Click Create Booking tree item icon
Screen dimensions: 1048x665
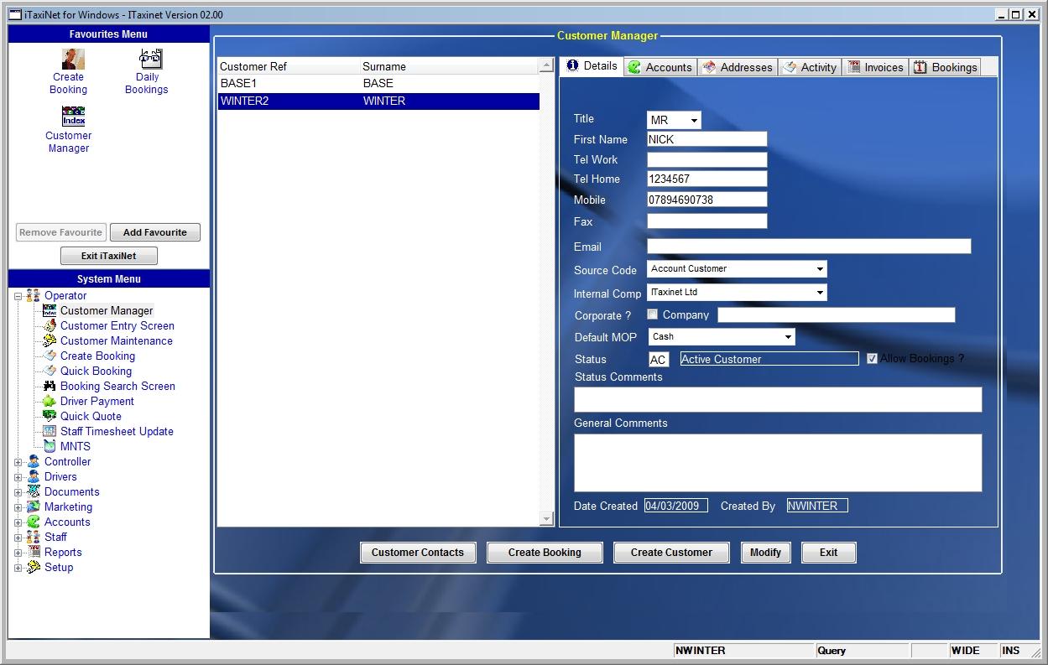click(x=50, y=356)
